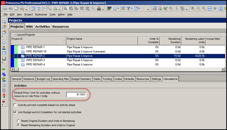
Task: Click the Project ID column sort arrow
Action: 64,41
